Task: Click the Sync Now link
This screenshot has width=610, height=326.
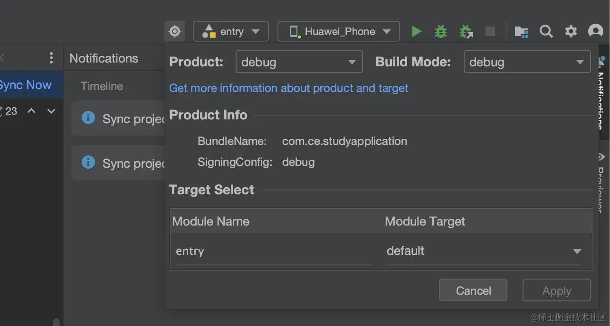Action: [x=26, y=85]
